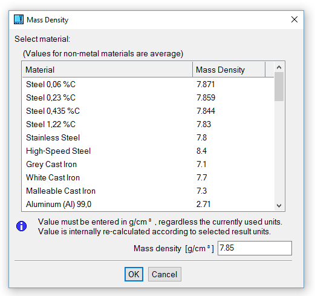Image resolution: width=315 pixels, height=296 pixels.
Task: Click the material list scrollbar thumb
Action: tap(279, 87)
